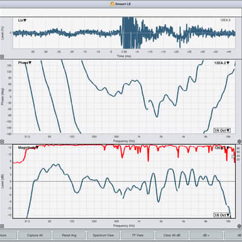242x242 pixels.
Task: Open the 12EA.2 trace selector in phase plot
Action: point(222,63)
